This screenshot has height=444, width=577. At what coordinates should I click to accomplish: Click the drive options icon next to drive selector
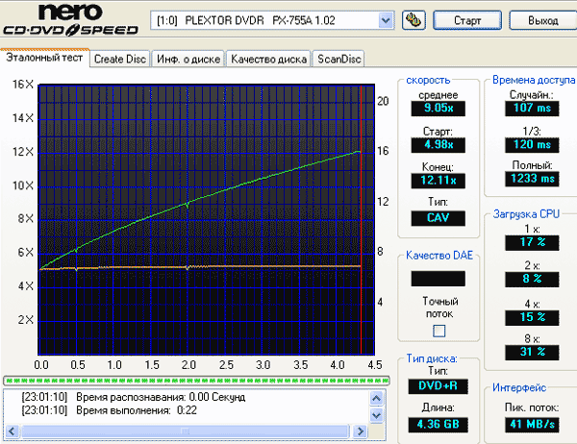[x=414, y=20]
